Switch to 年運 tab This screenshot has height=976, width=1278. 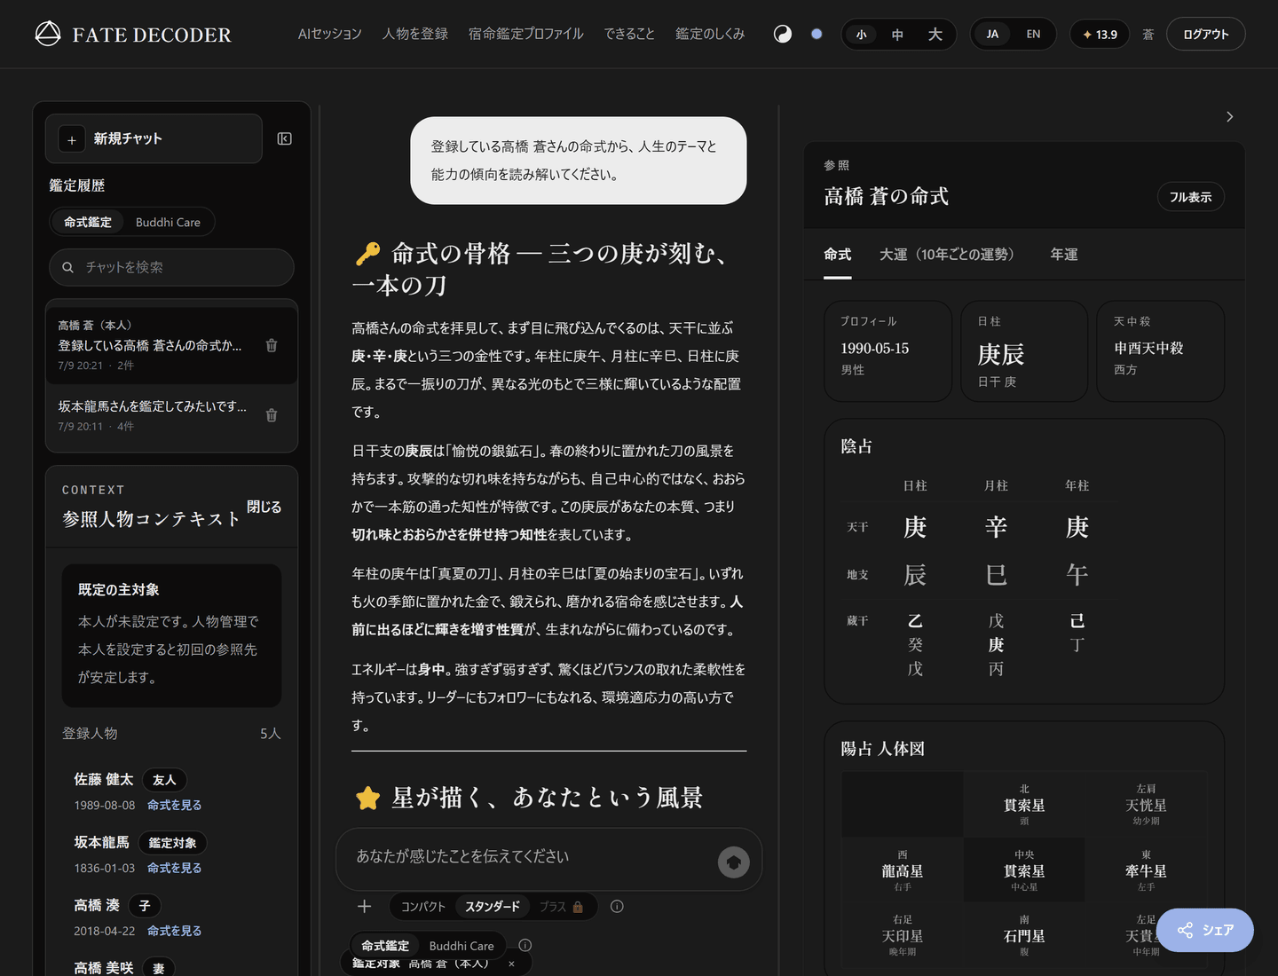(1064, 255)
